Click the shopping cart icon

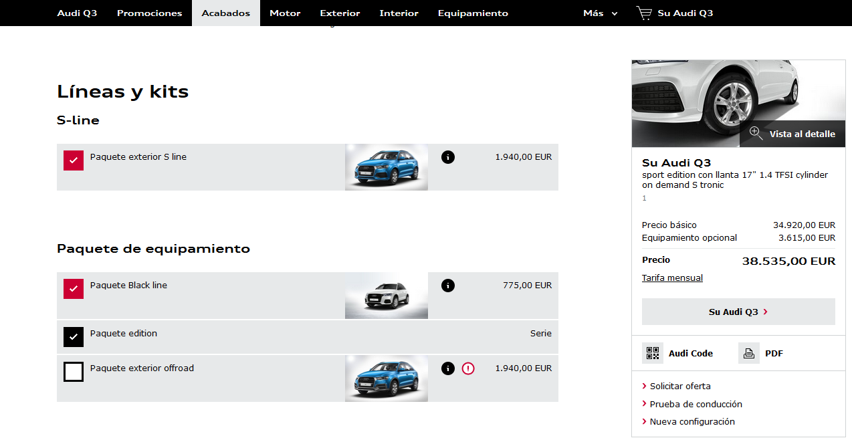(x=643, y=13)
